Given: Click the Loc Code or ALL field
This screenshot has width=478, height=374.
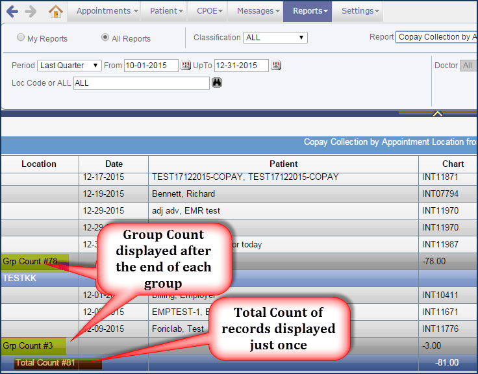Looking at the screenshot, I should 141,83.
